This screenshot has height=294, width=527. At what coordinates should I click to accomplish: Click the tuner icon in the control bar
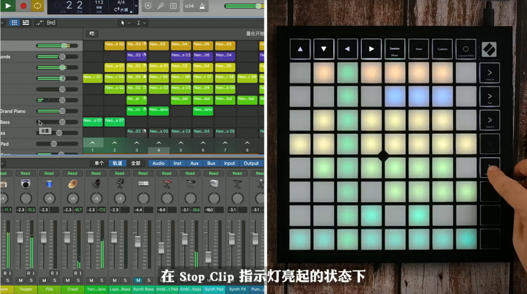161,6
